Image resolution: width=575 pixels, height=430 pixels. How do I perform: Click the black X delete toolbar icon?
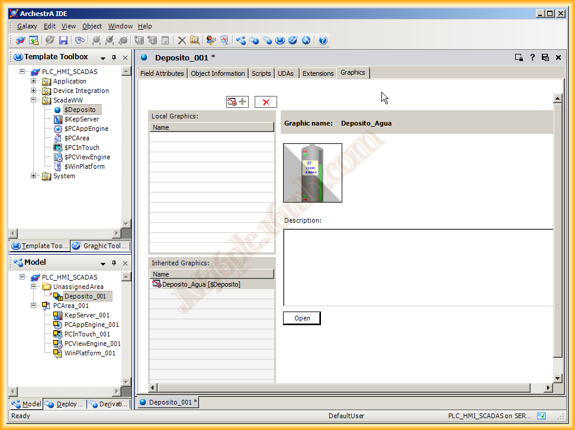click(182, 40)
